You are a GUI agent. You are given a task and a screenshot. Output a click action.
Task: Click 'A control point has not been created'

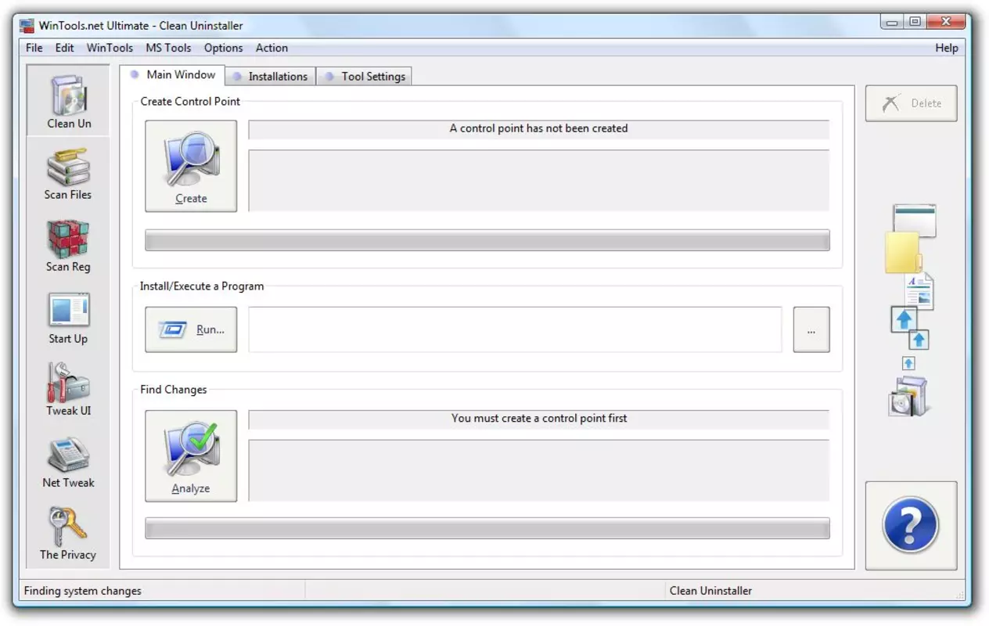[x=538, y=128]
